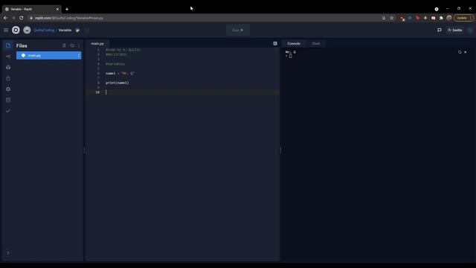This screenshot has height=268, width=476.
Task: Switch to the Console tab
Action: click(294, 43)
